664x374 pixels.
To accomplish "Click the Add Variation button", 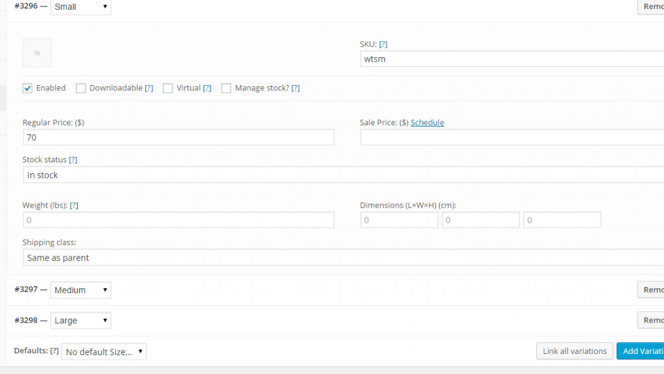I will click(640, 351).
